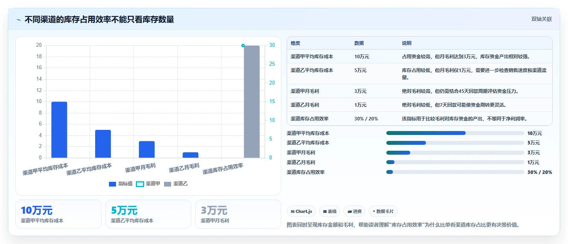Select the 表格 tag

[x=330, y=211]
